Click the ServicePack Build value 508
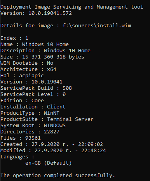The image size is (150, 181). pos(67,88)
